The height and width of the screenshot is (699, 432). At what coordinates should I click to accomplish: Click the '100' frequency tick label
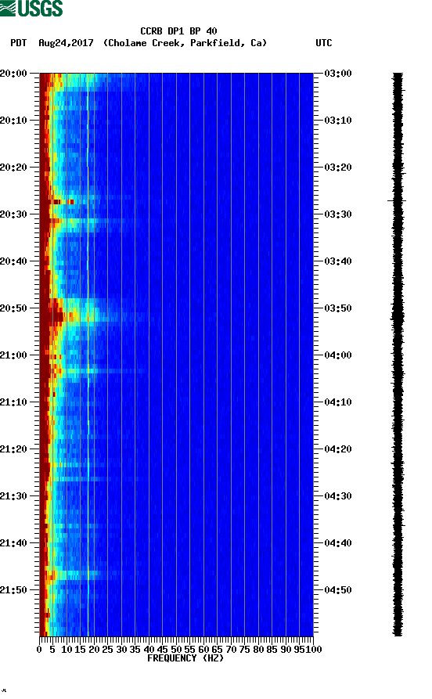(x=313, y=650)
